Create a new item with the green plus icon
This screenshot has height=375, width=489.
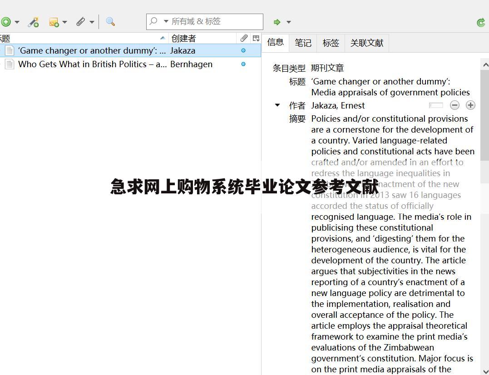[x=6, y=21]
